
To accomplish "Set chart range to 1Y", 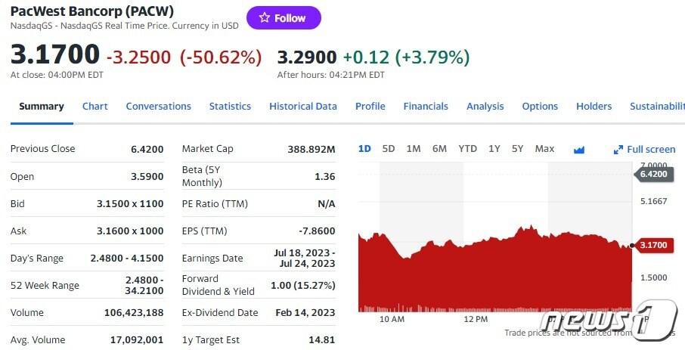I will click(x=494, y=149).
